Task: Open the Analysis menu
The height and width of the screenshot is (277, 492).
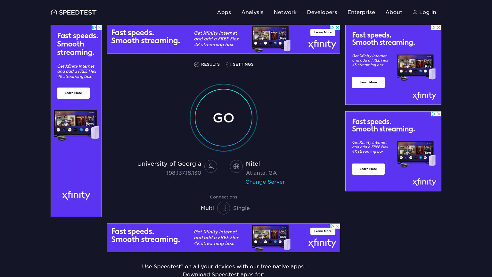Action: (252, 12)
